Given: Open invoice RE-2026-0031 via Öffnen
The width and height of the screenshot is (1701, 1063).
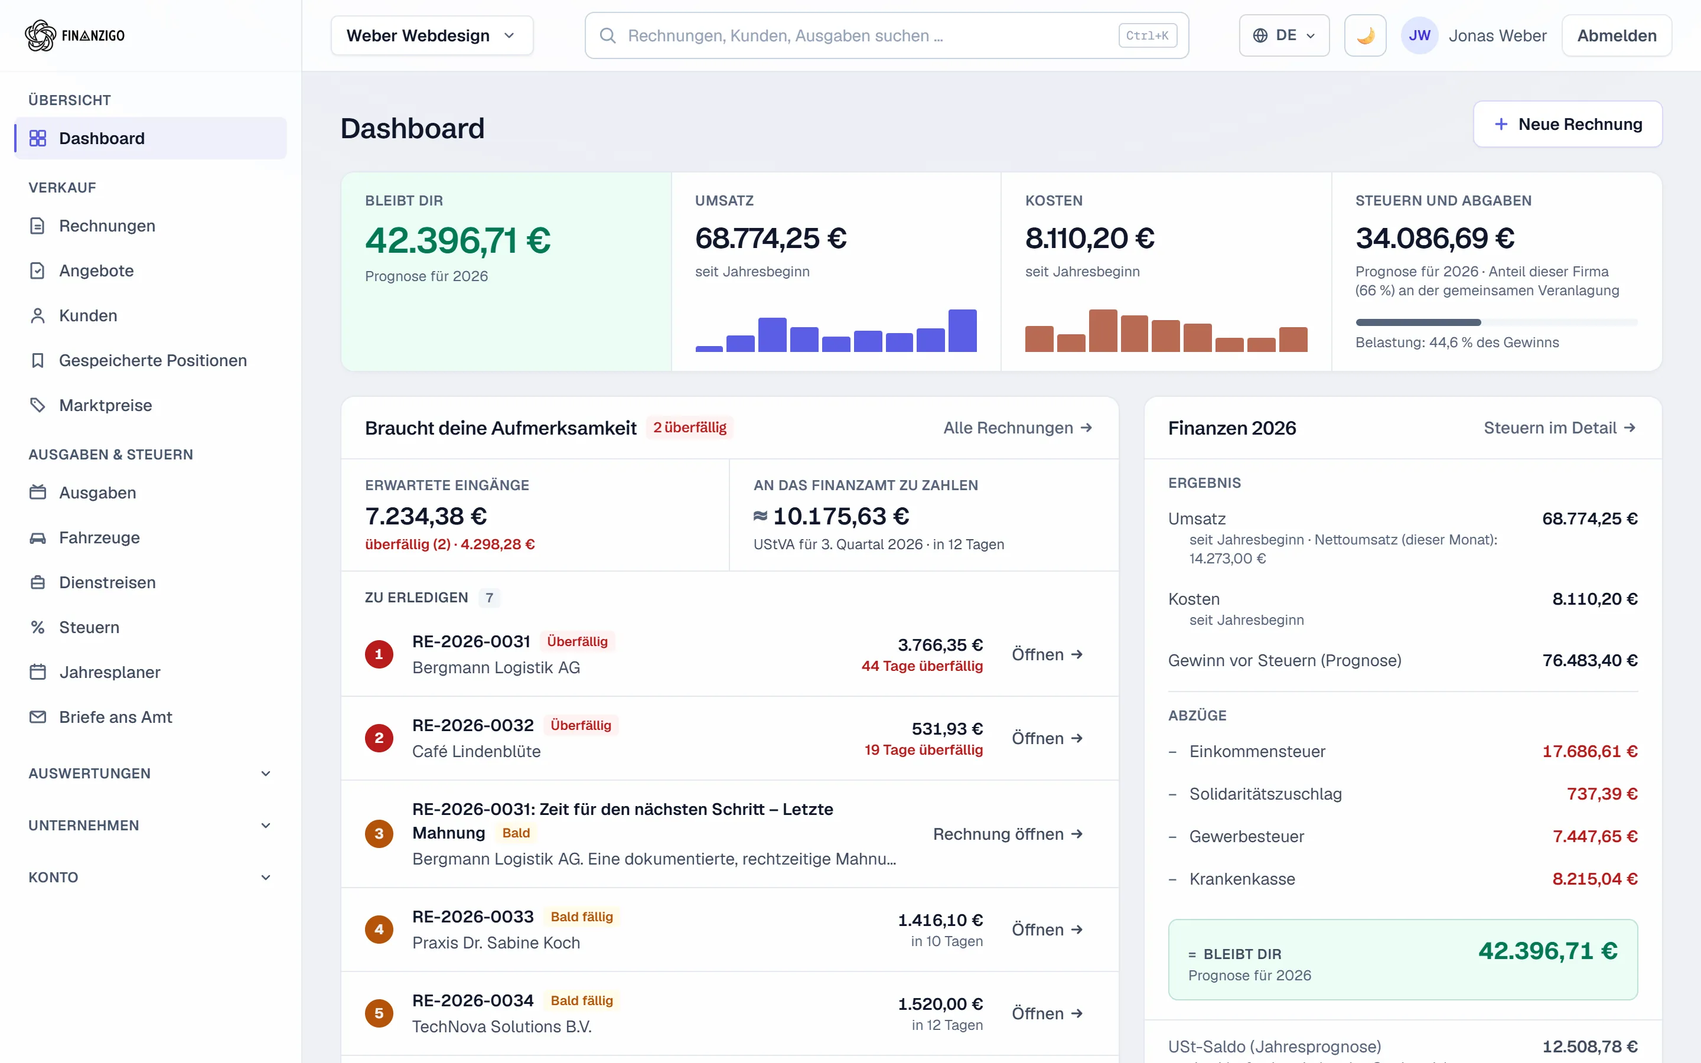Looking at the screenshot, I should pos(1047,654).
